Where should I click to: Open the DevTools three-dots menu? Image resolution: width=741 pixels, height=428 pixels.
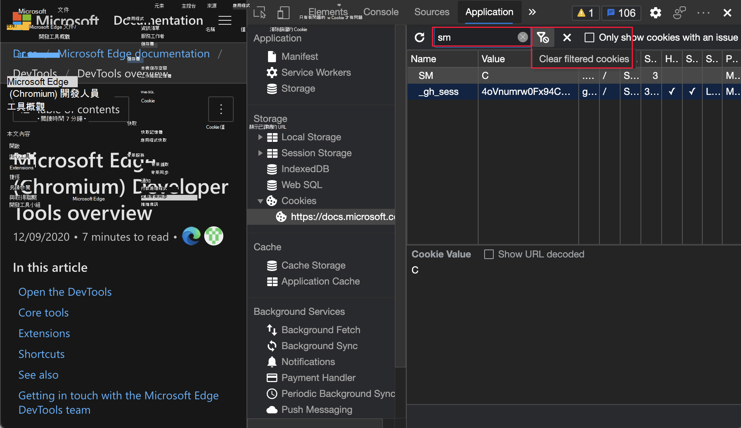[703, 13]
